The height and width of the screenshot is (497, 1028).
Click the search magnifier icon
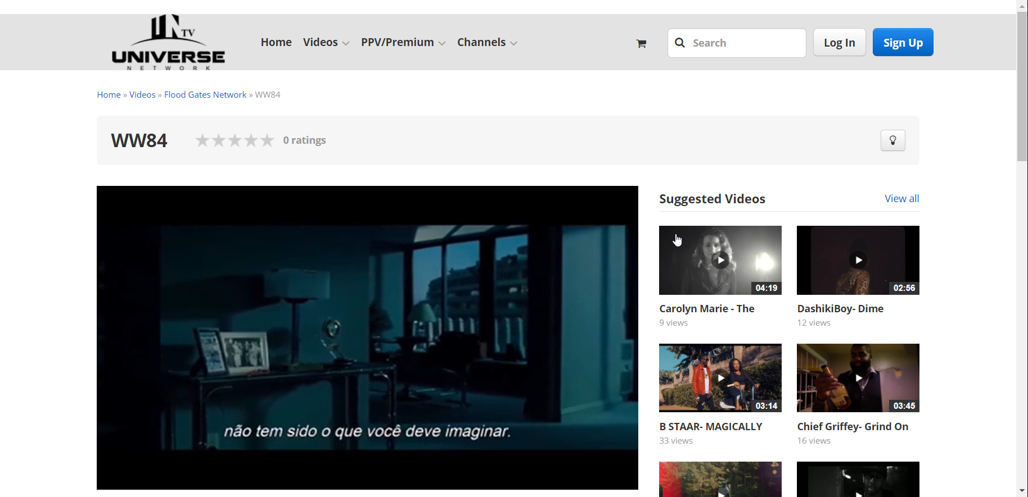(680, 43)
